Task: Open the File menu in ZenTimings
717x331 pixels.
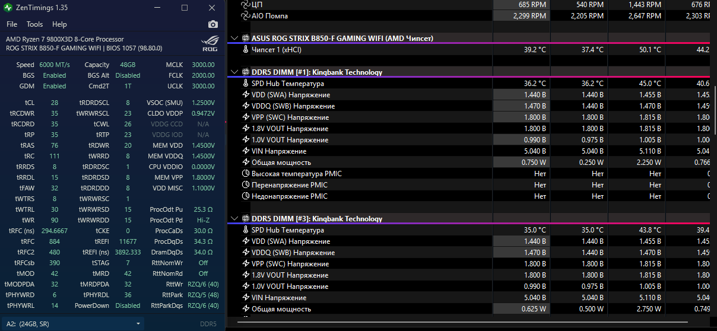Action: pyautogui.click(x=12, y=24)
